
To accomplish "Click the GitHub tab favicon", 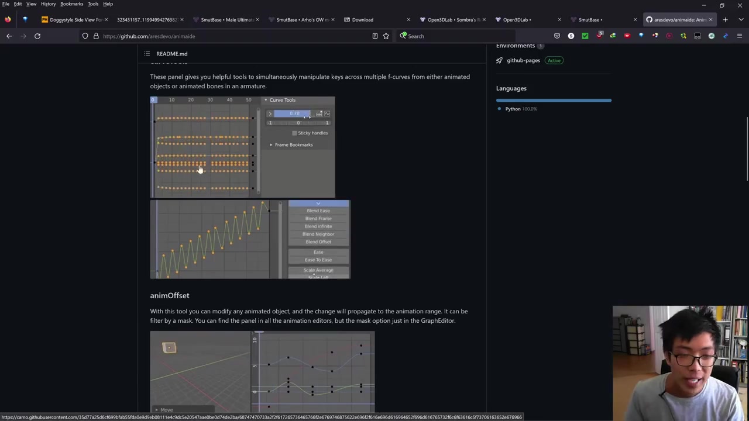I will 649,20.
